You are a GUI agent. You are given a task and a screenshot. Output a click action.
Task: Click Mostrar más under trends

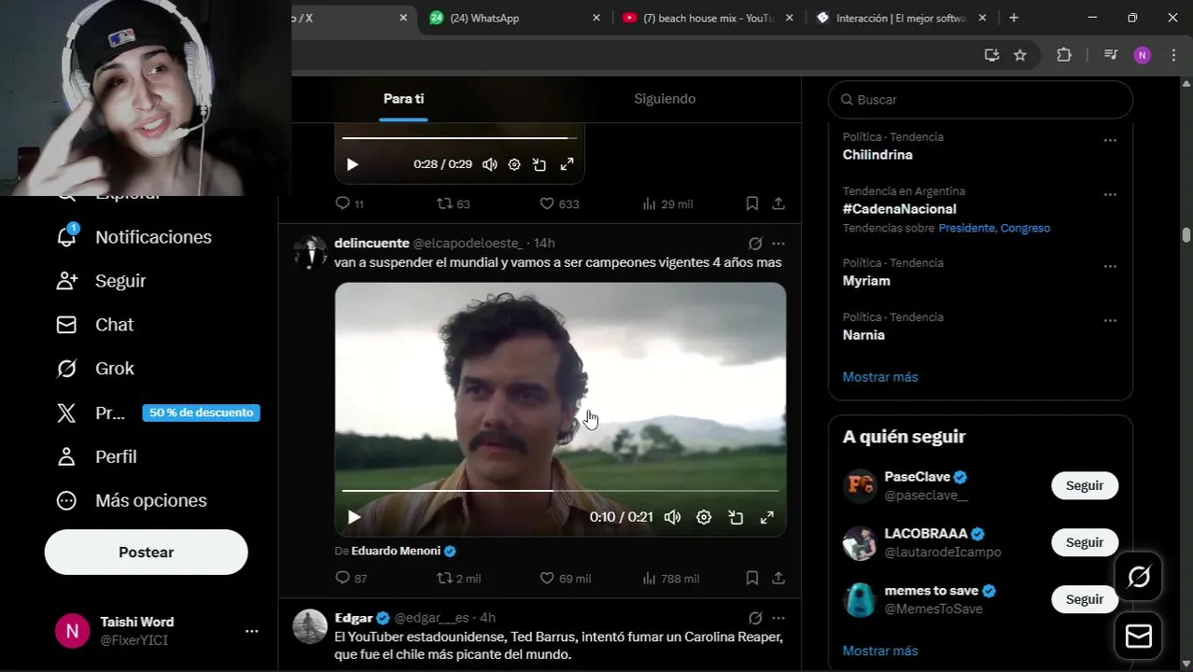880,377
